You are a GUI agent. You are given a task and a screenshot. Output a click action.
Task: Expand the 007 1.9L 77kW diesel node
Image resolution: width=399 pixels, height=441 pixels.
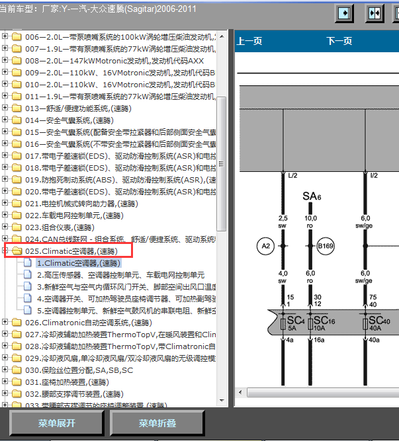tap(5, 48)
